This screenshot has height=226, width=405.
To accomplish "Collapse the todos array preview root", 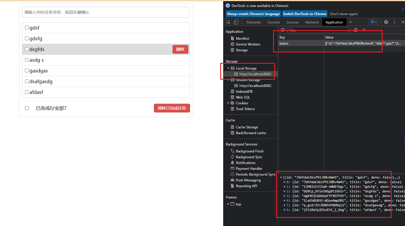I will [281, 177].
